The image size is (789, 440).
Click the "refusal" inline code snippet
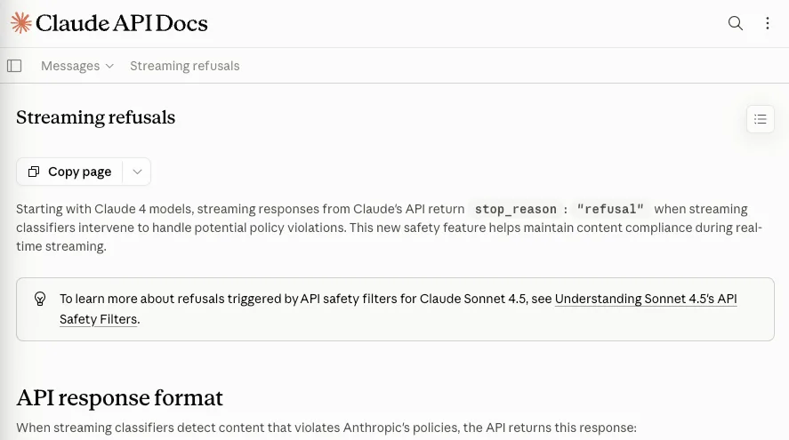click(610, 209)
